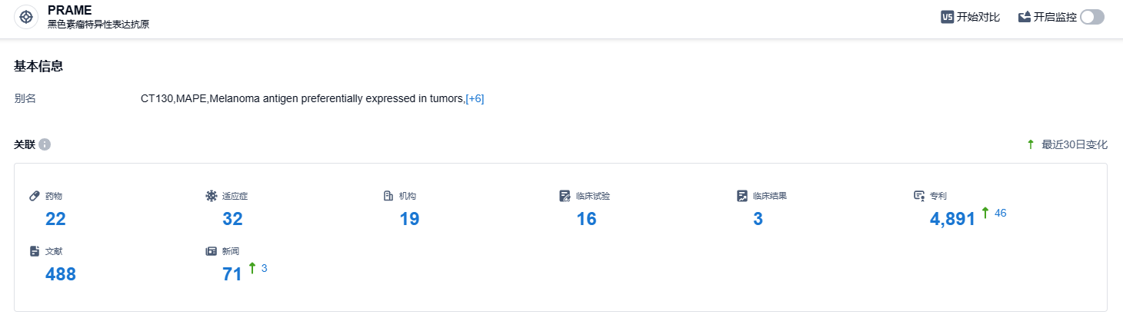
Task: Click the clinical trial icon for 临床试验
Action: (565, 196)
